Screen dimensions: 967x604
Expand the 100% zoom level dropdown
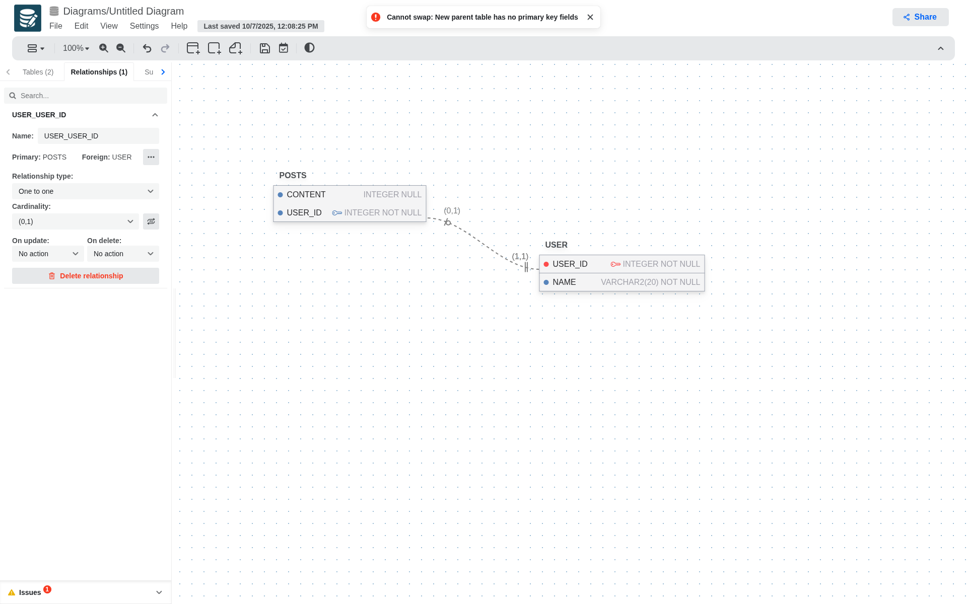point(76,48)
